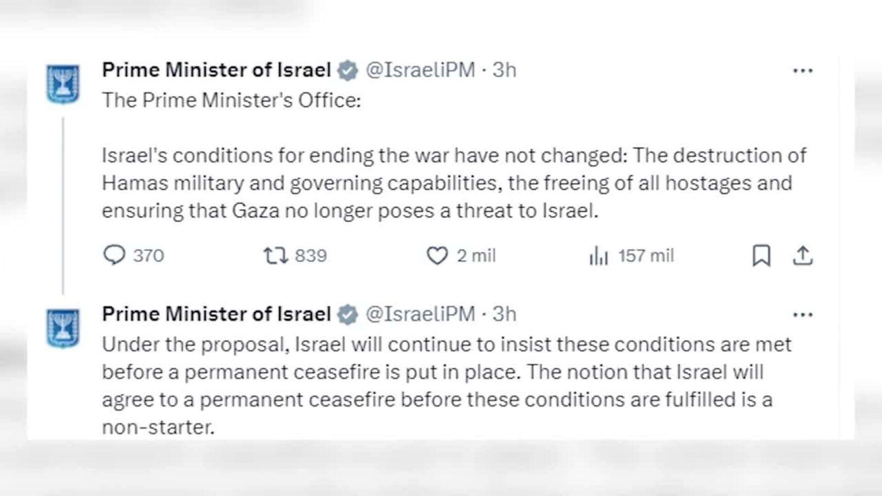This screenshot has width=882, height=496.
Task: Open more options on the first tweet
Action: [x=803, y=71]
